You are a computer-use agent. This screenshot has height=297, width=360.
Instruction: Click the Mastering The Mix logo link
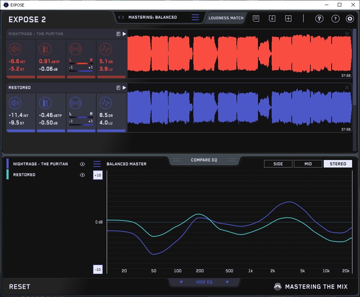[311, 287]
